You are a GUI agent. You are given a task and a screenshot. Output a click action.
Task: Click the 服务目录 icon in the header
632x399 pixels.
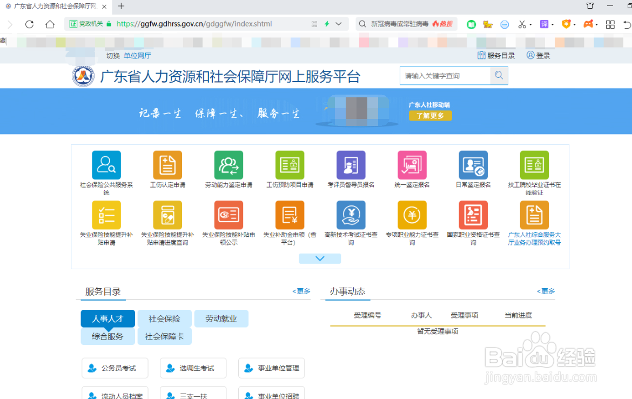(496, 55)
